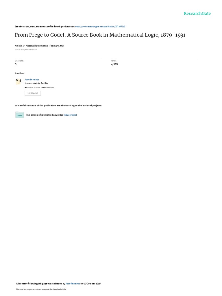The height and width of the screenshot is (296, 222).
Task: Click the 1 author heading
Action: pos(20,73)
